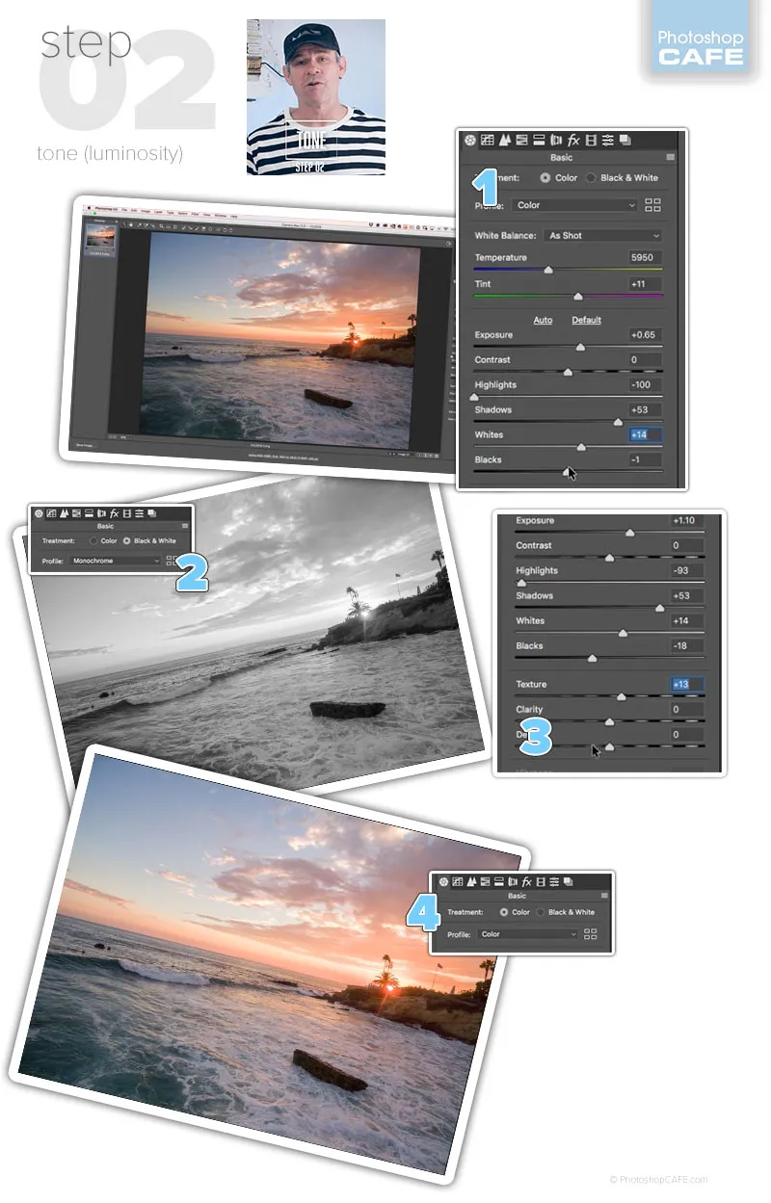The width and height of the screenshot is (771, 1203).
Task: Expand the Monochrome profile dropdown
Action: pyautogui.click(x=115, y=561)
